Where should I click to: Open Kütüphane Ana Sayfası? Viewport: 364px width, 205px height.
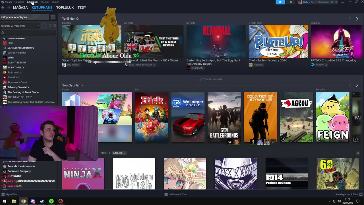point(24,17)
